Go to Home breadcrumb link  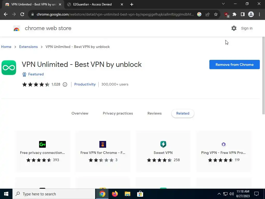[x=6, y=47]
